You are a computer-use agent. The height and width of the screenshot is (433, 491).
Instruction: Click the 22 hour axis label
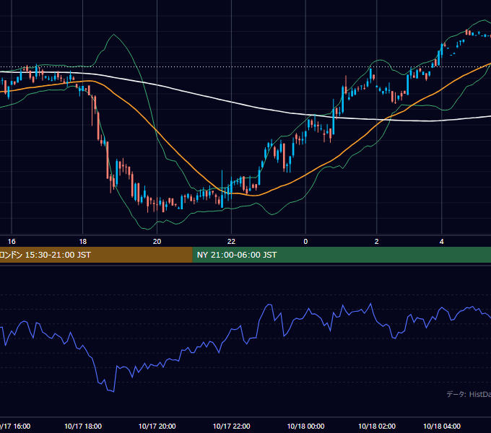231,242
